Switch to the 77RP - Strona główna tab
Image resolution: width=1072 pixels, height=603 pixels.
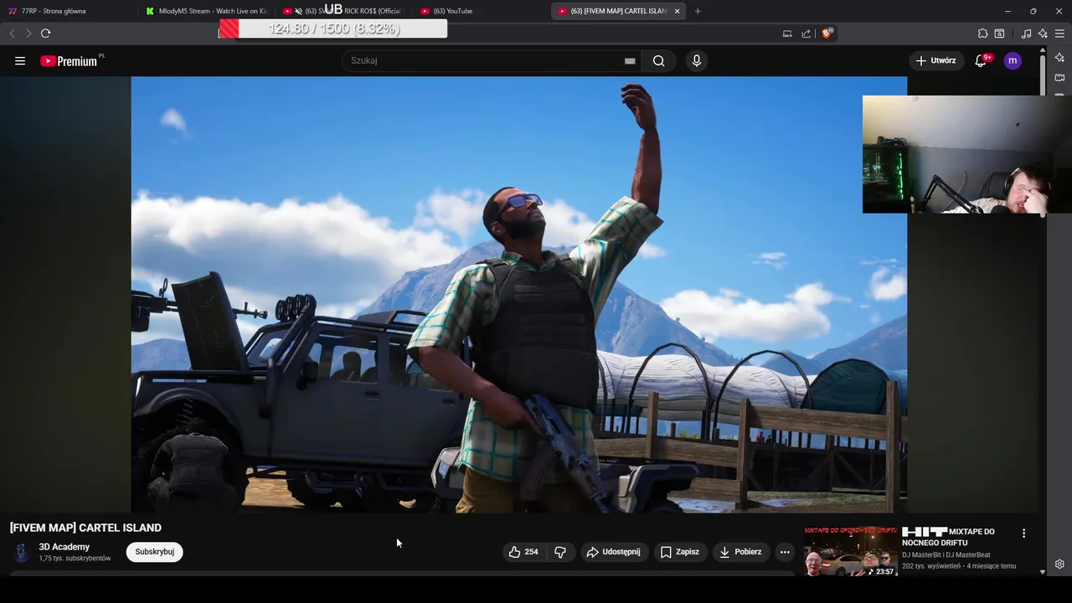(x=67, y=11)
